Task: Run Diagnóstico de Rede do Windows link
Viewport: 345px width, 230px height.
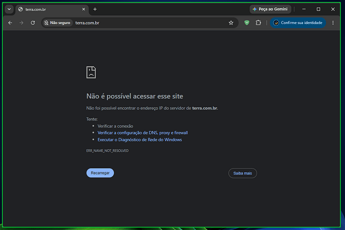Action: coord(139,140)
